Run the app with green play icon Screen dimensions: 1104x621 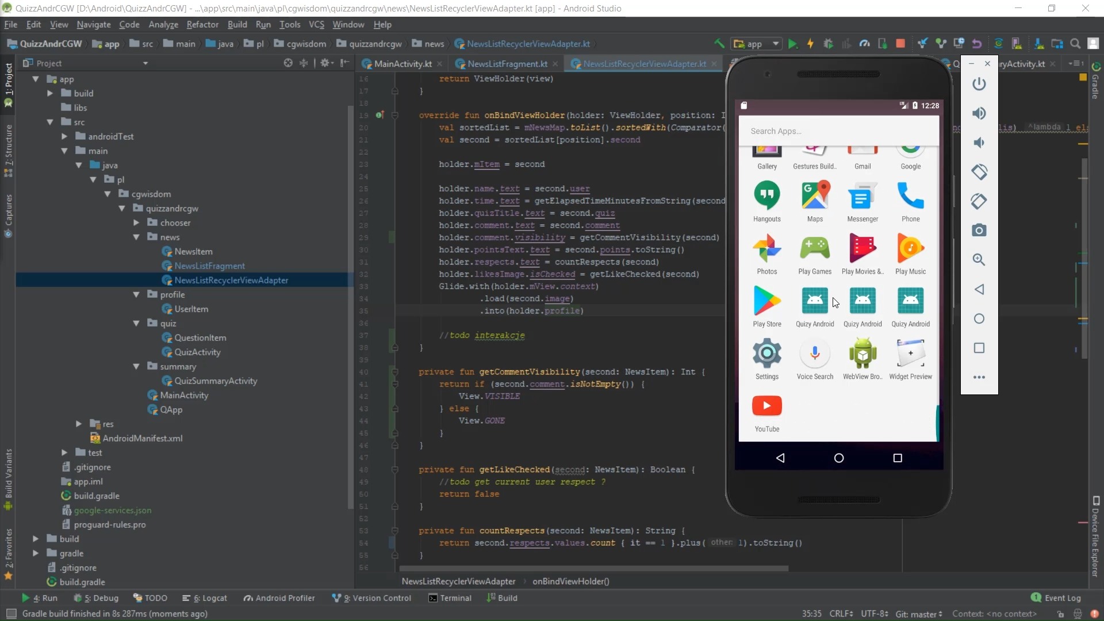coord(792,44)
